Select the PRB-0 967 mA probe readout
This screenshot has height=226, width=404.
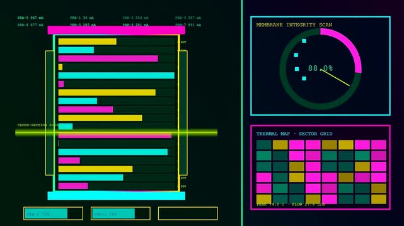(30, 18)
